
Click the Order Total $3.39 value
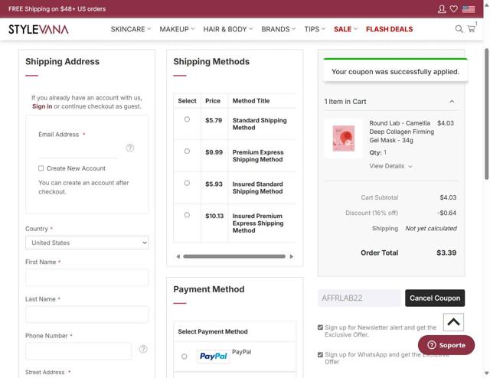(x=446, y=253)
